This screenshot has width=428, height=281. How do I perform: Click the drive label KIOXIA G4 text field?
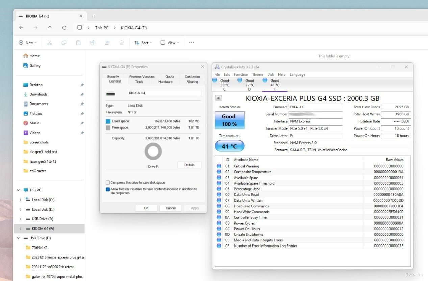click(164, 93)
